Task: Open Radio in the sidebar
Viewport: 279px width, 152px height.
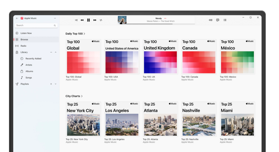Action: pos(36,46)
